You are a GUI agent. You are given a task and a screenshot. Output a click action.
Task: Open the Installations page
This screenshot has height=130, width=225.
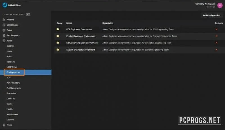(12, 114)
